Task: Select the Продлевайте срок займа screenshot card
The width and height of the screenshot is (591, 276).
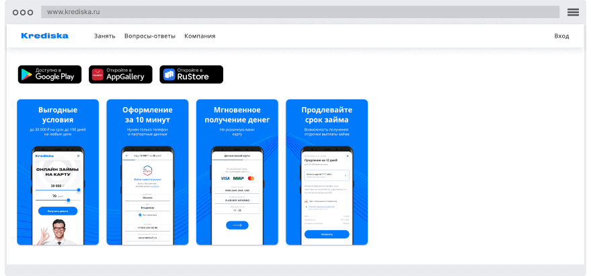Action: [x=327, y=172]
